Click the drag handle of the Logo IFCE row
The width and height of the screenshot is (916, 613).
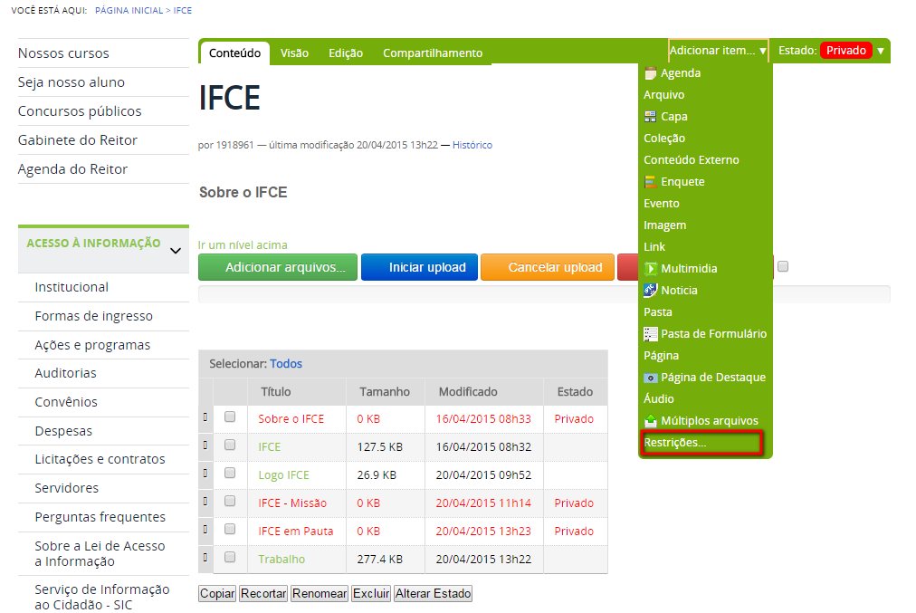pyautogui.click(x=205, y=474)
